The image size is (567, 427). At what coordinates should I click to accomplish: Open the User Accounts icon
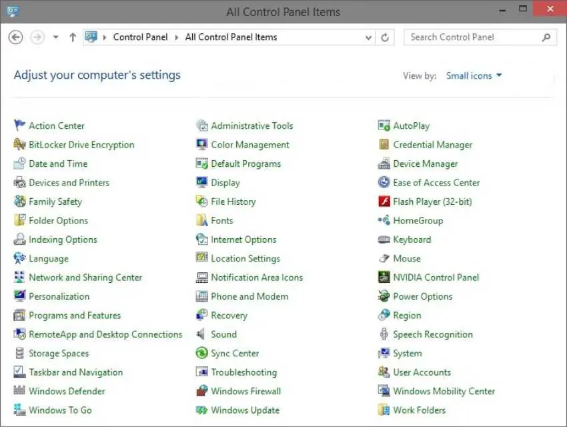click(384, 372)
